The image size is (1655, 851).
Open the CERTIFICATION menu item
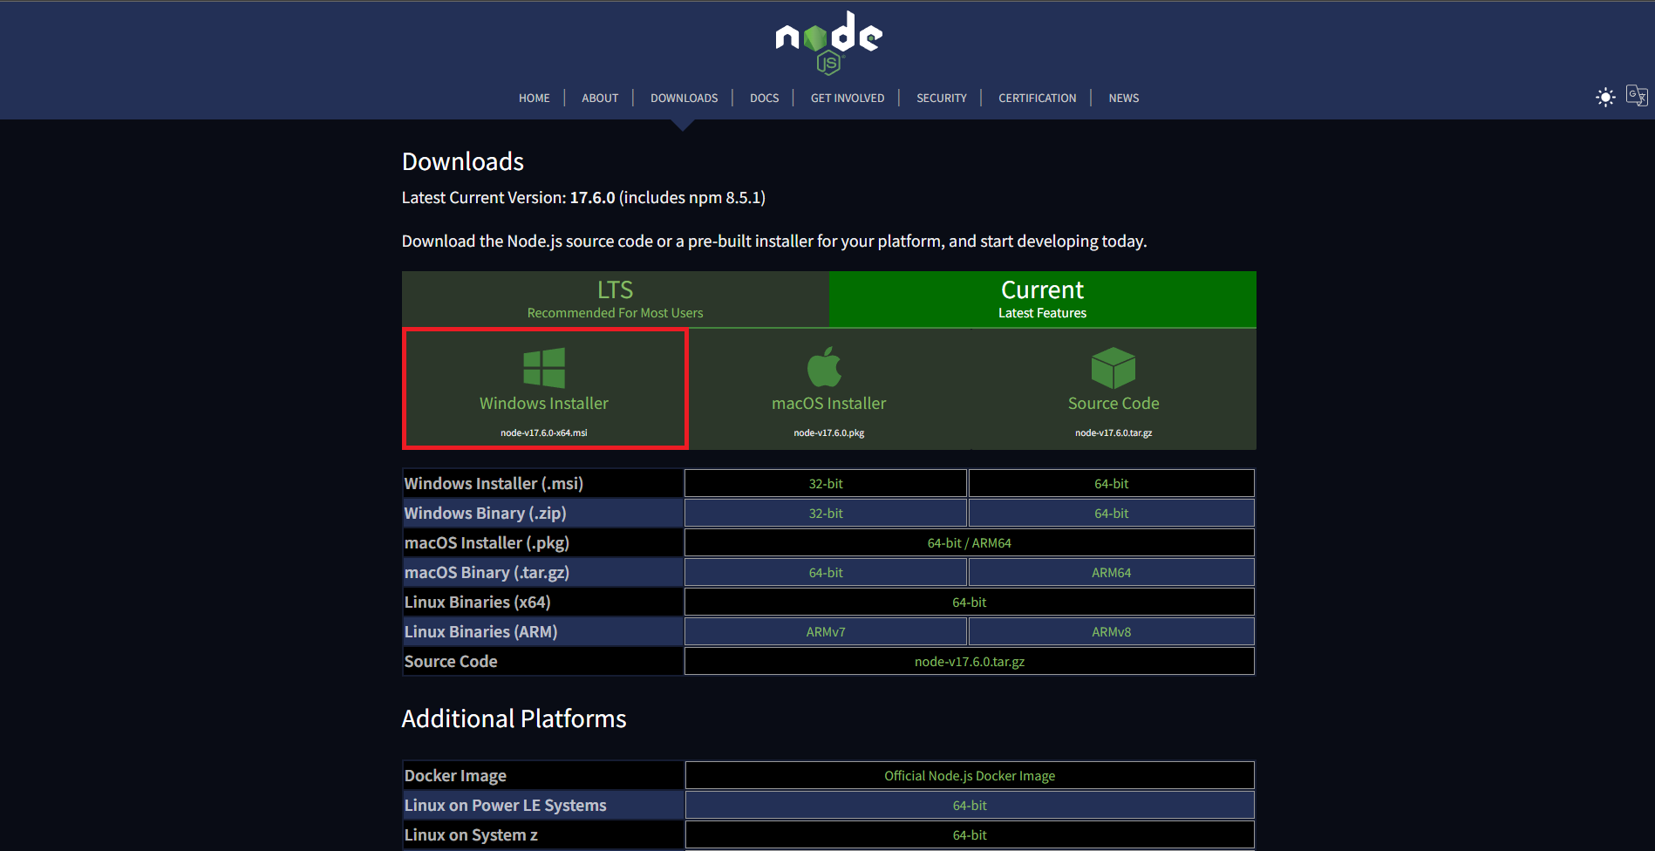click(x=1038, y=98)
